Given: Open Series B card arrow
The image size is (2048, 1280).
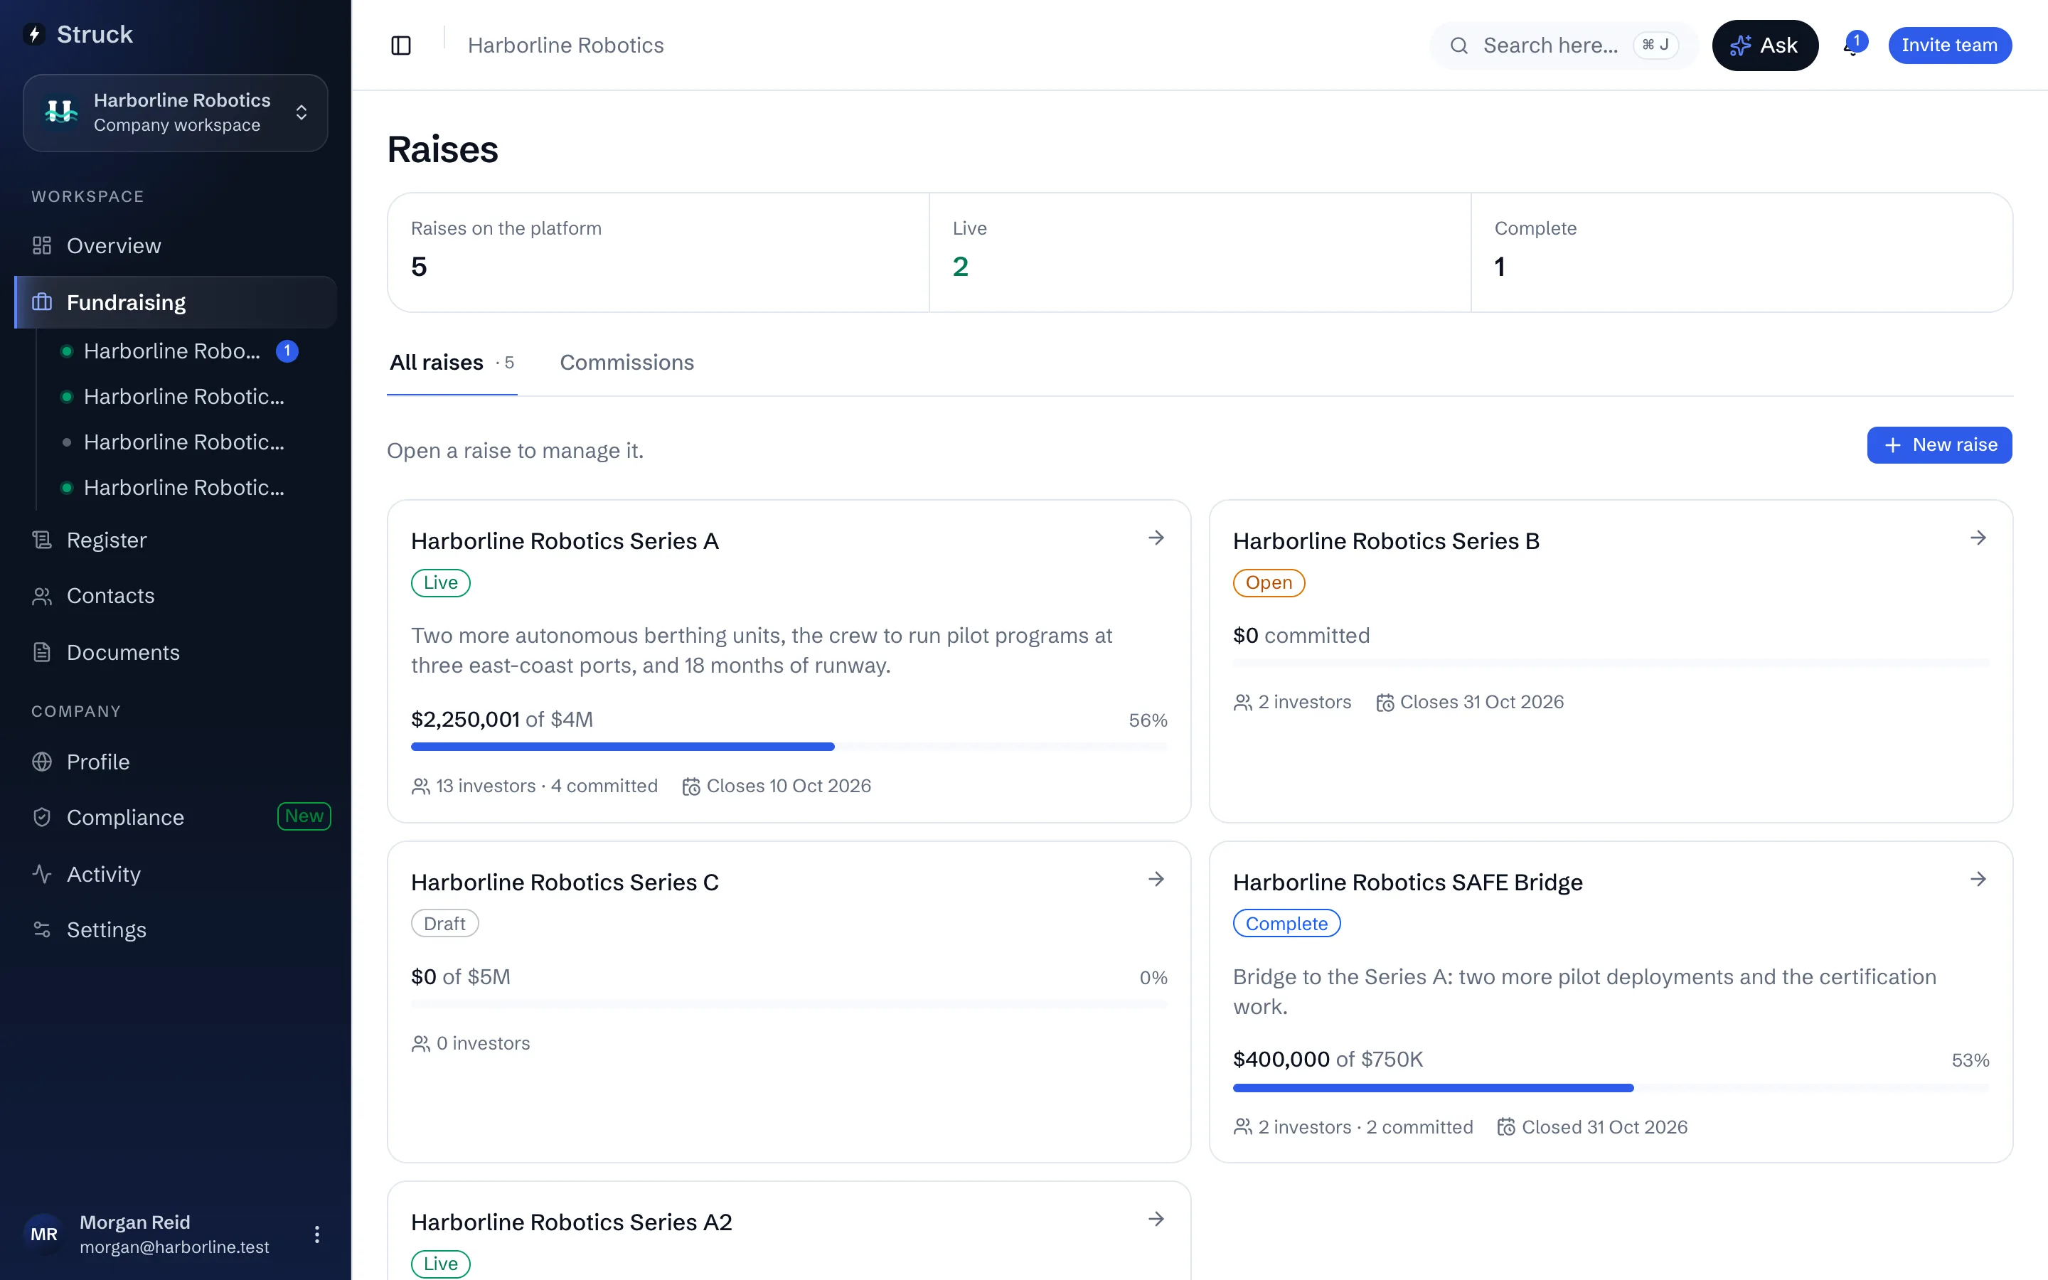Looking at the screenshot, I should (x=1978, y=538).
